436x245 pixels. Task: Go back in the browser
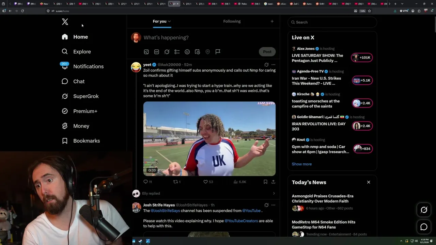click(x=10, y=11)
